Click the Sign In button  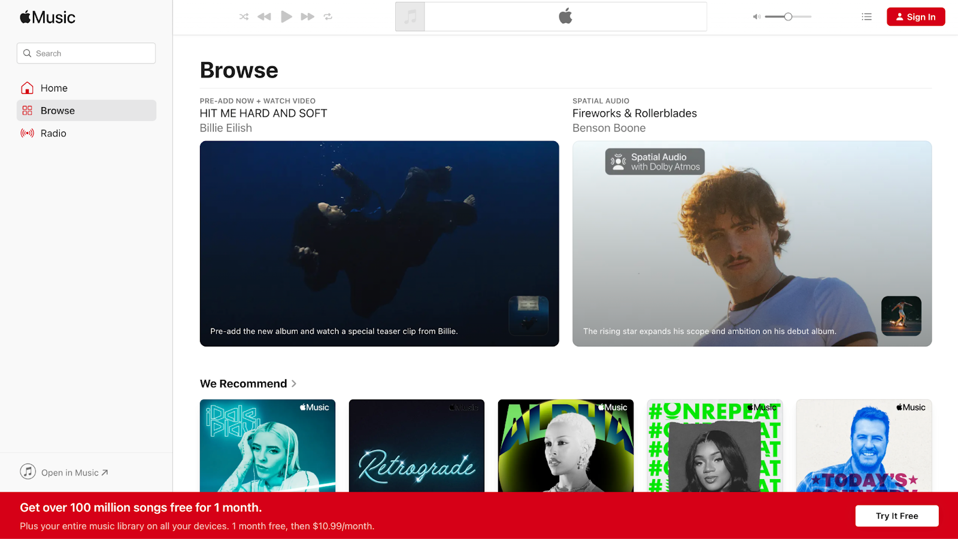click(x=915, y=17)
